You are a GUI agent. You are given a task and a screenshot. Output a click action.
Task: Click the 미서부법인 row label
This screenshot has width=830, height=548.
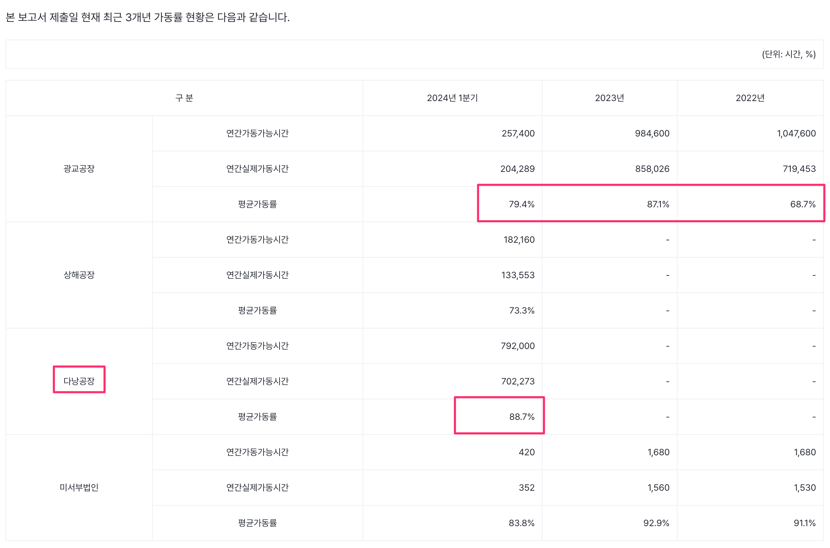tap(79, 487)
